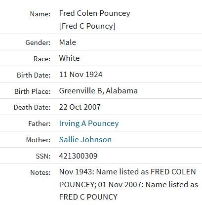Click the birth place Greenville B, Alabama

98,91
